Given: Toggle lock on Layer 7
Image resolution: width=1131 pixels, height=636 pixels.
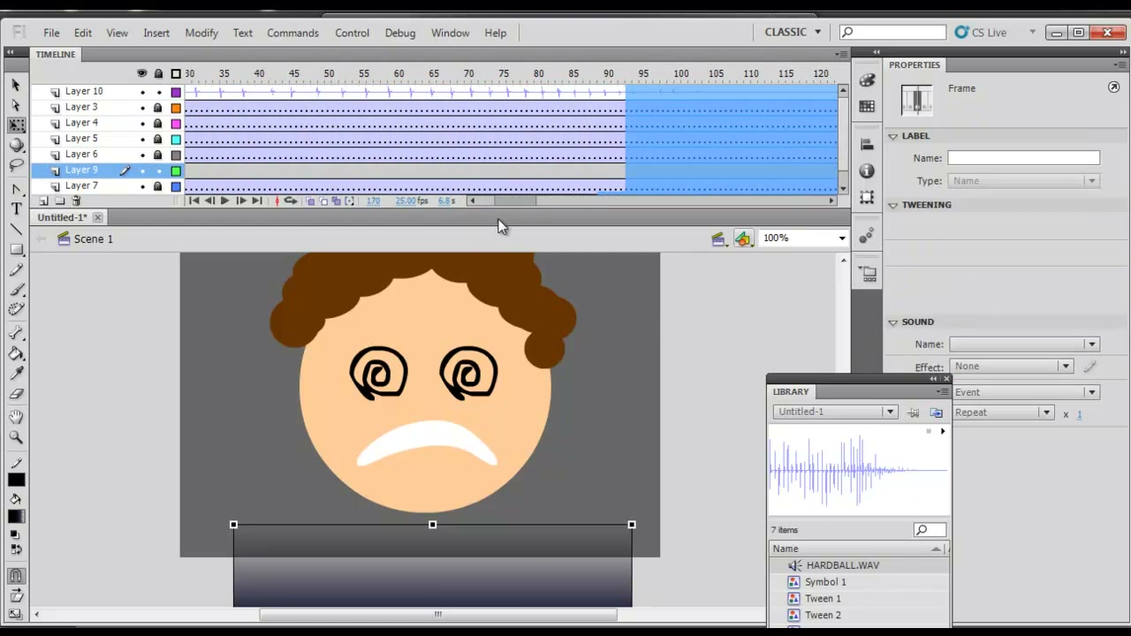Looking at the screenshot, I should [x=158, y=186].
